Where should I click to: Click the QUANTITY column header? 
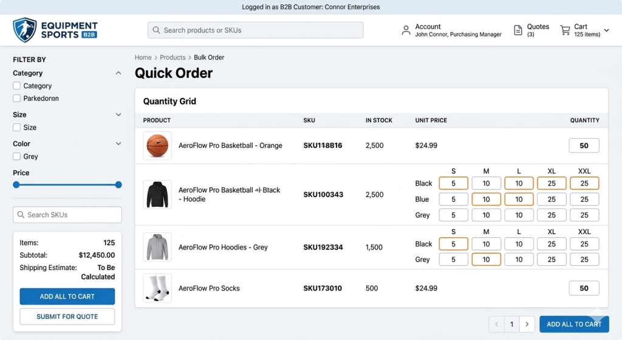[585, 120]
